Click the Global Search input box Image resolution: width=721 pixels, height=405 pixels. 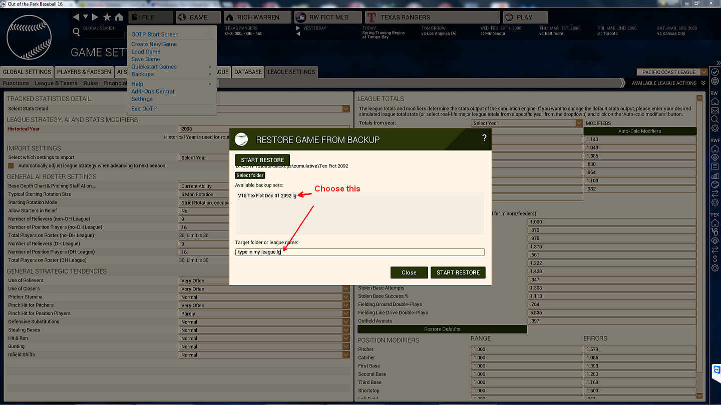[103, 35]
